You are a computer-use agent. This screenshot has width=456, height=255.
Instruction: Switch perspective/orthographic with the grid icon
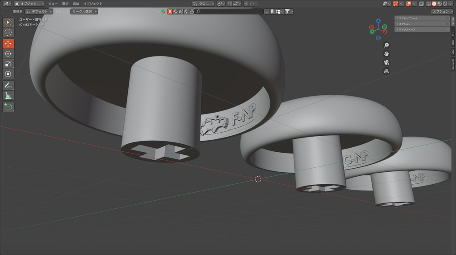tap(386, 71)
